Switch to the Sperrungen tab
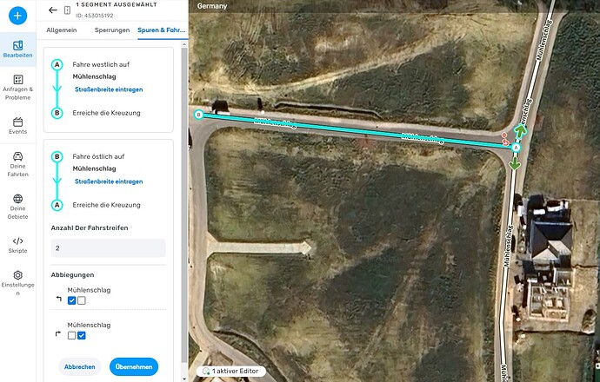The image size is (600, 382). 112,30
